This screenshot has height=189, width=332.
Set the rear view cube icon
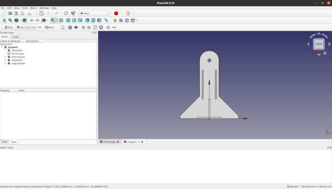pyautogui.click(x=87, y=20)
